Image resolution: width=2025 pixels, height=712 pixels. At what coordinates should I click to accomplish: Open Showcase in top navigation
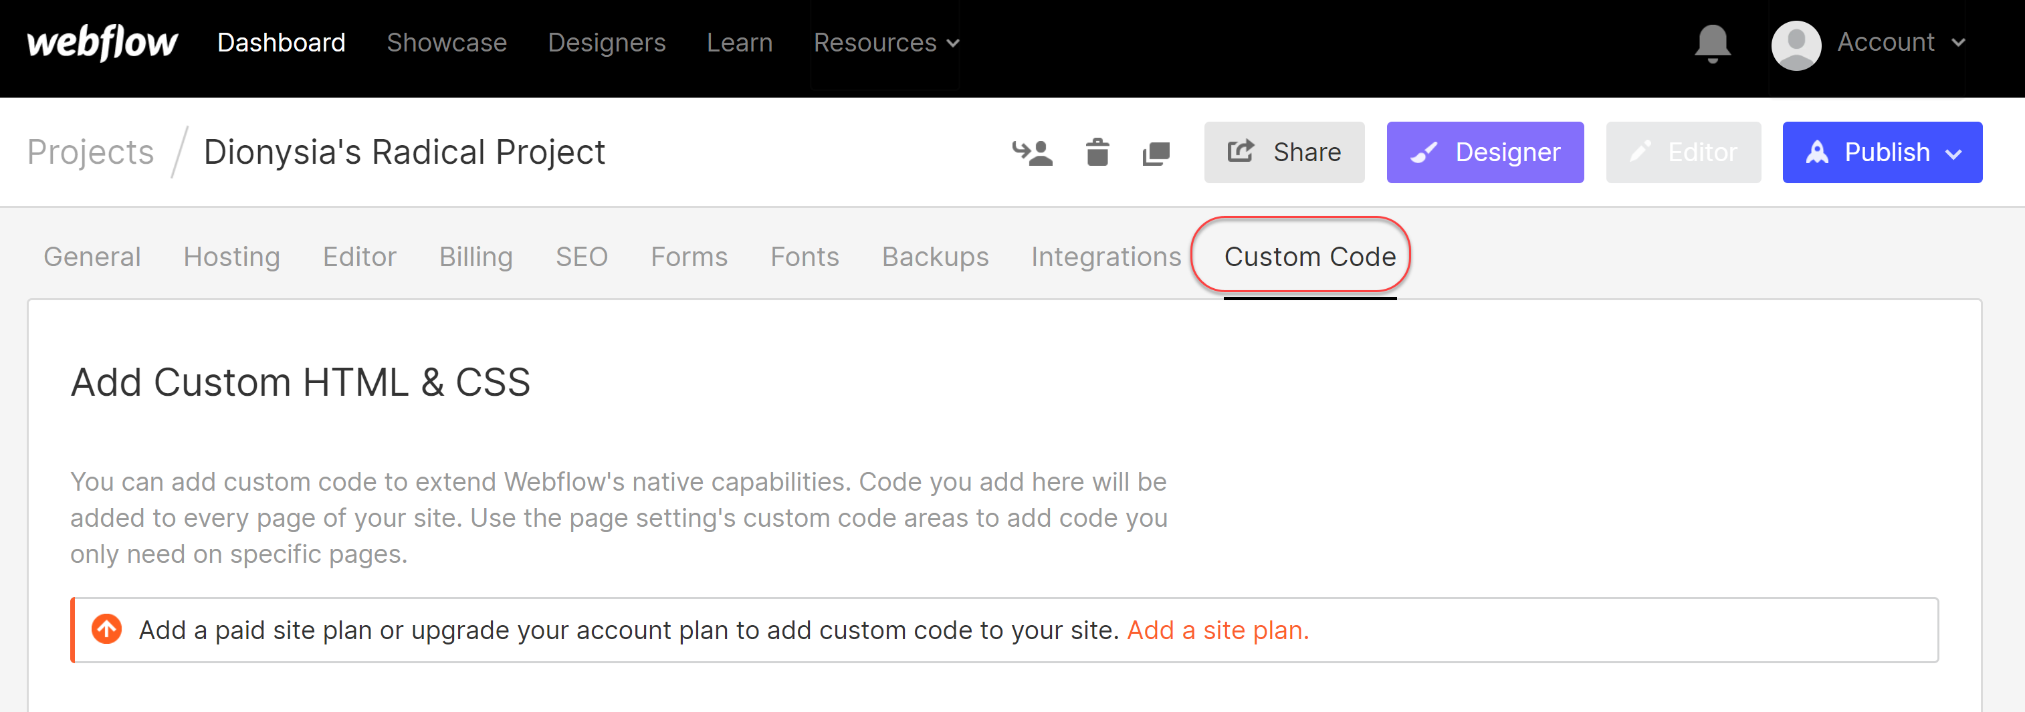[x=447, y=42]
